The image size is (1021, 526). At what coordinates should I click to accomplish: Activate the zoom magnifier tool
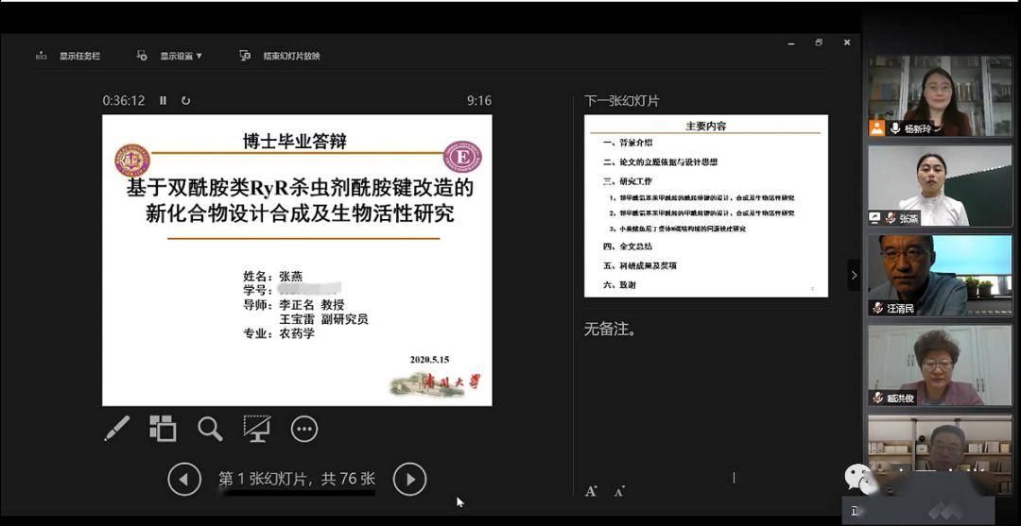tap(210, 429)
